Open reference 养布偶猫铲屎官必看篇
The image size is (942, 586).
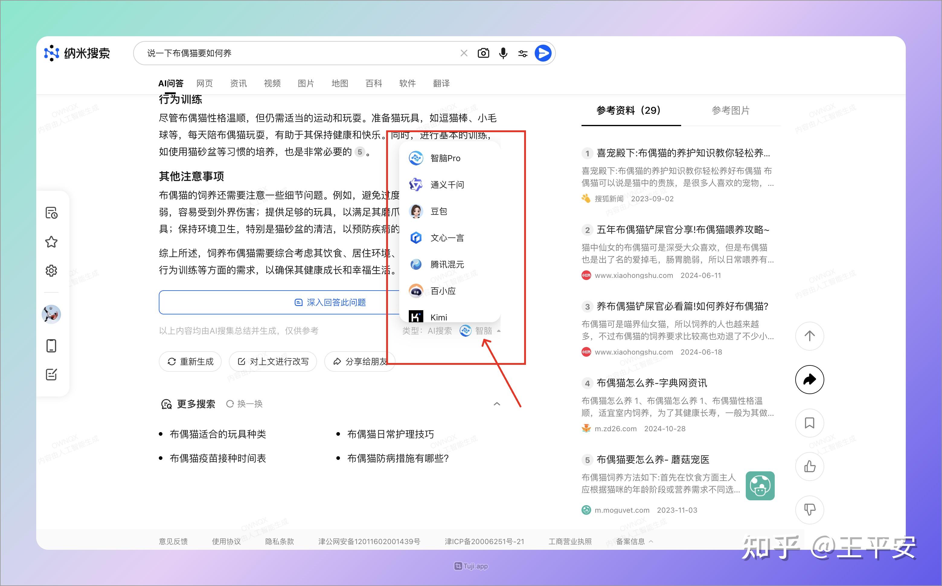(682, 307)
